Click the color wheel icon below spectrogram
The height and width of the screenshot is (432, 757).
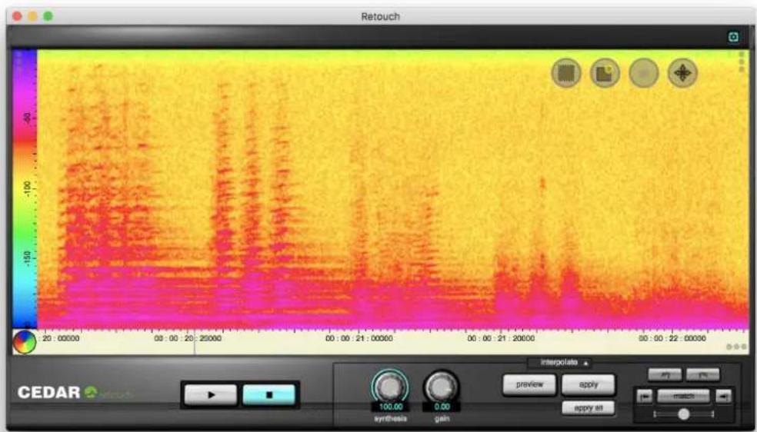pos(24,342)
